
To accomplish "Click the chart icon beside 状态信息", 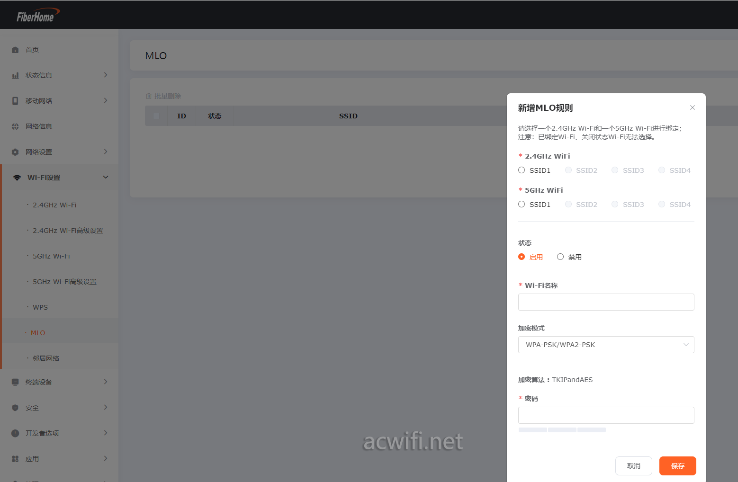I will click(15, 75).
